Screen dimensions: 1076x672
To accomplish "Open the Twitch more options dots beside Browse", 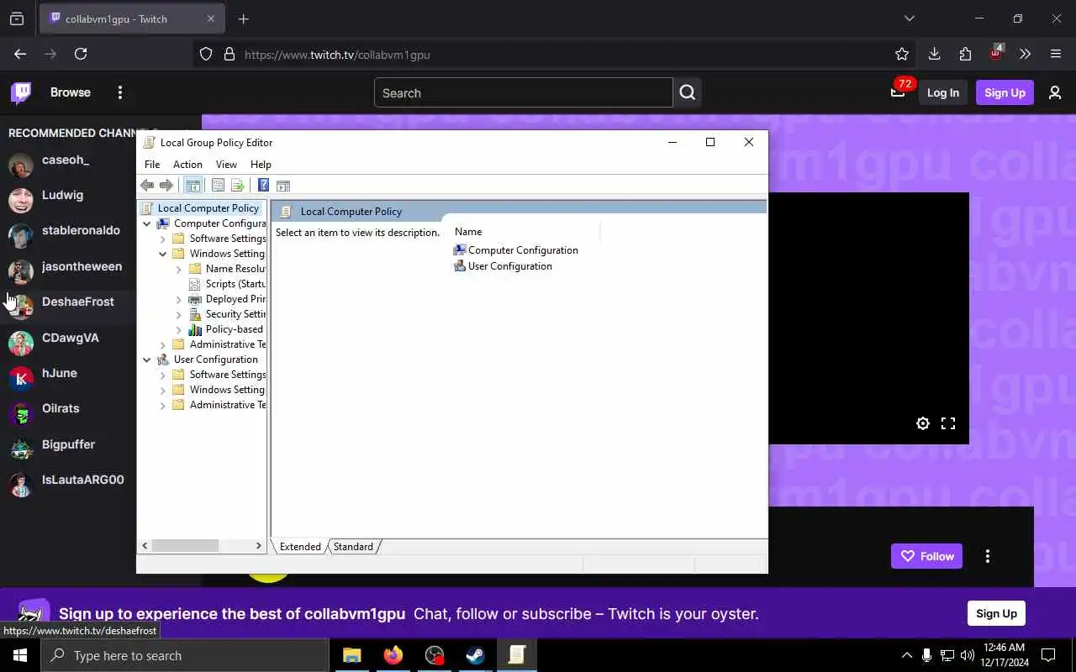I will tap(120, 92).
